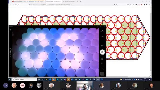This screenshot has width=160, height=90.
Task: Click the down chevron below camera modes
Action: 102,68
